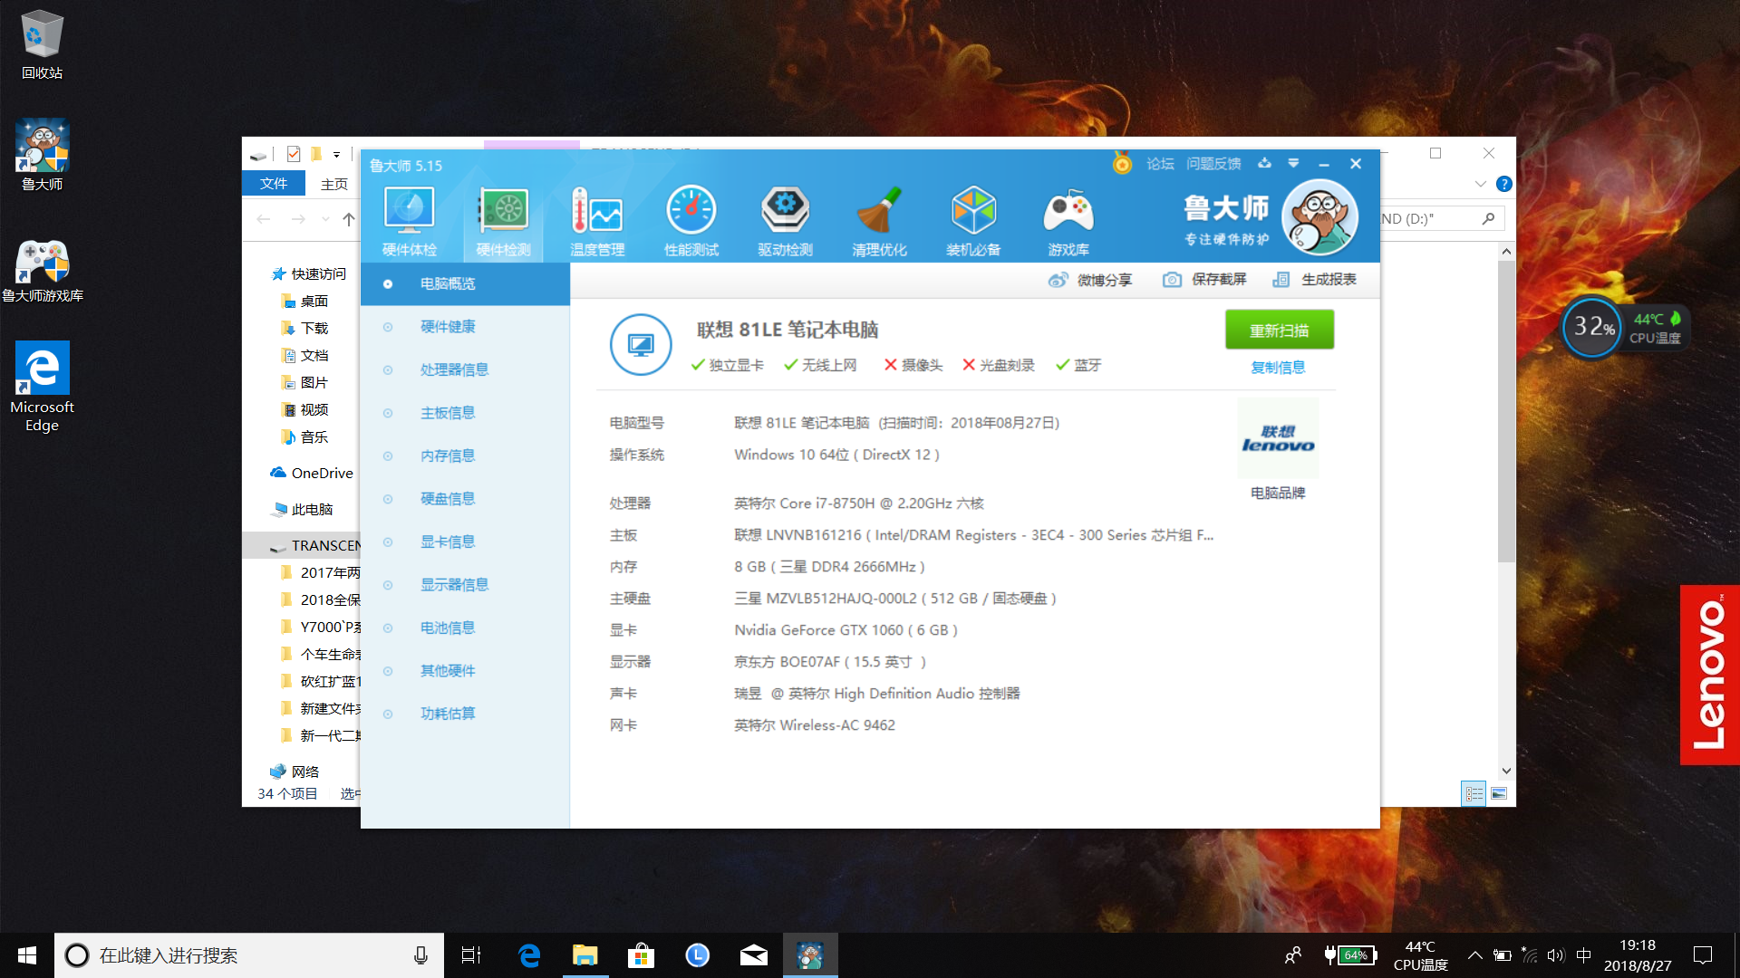Image resolution: width=1740 pixels, height=978 pixels.
Task: Show hidden system tray icons
Action: coord(1474,955)
